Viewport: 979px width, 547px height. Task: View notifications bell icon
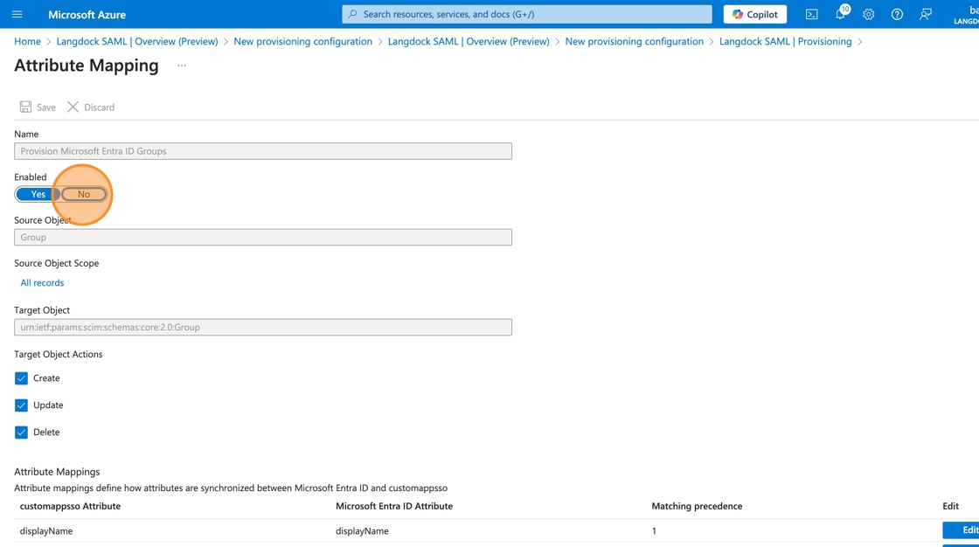tap(840, 14)
